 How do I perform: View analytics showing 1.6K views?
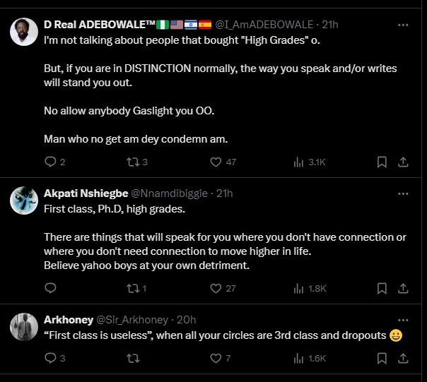(x=299, y=358)
